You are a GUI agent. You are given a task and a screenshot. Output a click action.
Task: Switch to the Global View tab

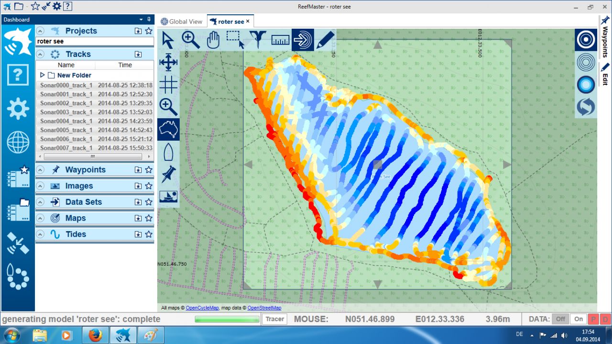[x=182, y=22]
